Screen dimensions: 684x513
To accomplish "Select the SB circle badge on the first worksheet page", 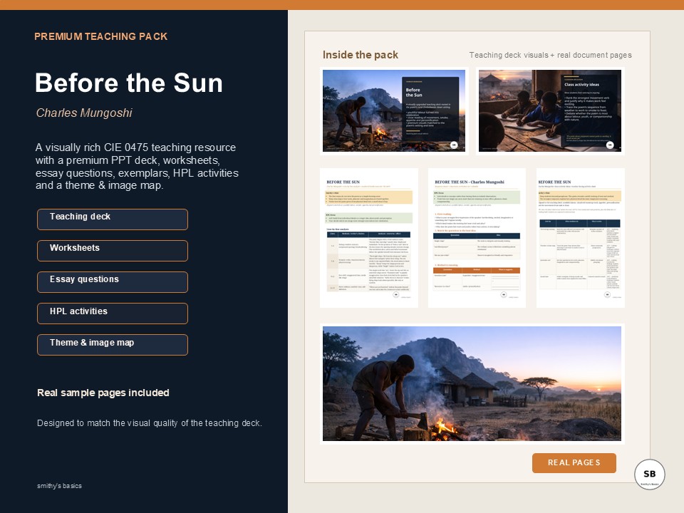I will pyautogui.click(x=395, y=294).
